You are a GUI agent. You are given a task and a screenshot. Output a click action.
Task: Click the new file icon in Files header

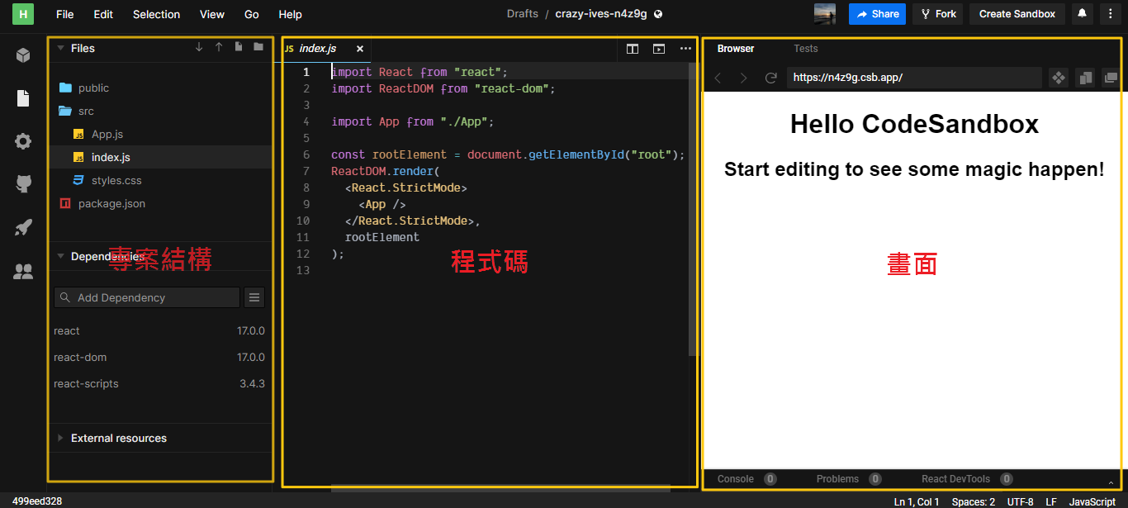[239, 47]
